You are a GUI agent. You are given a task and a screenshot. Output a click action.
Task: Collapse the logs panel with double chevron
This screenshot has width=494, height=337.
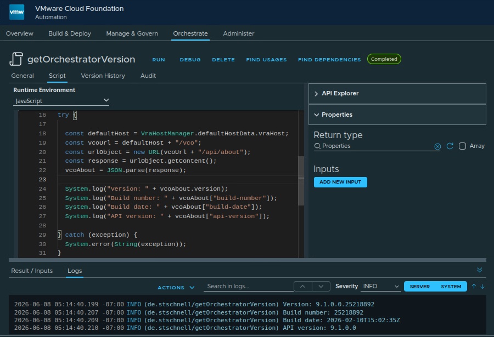click(x=480, y=270)
